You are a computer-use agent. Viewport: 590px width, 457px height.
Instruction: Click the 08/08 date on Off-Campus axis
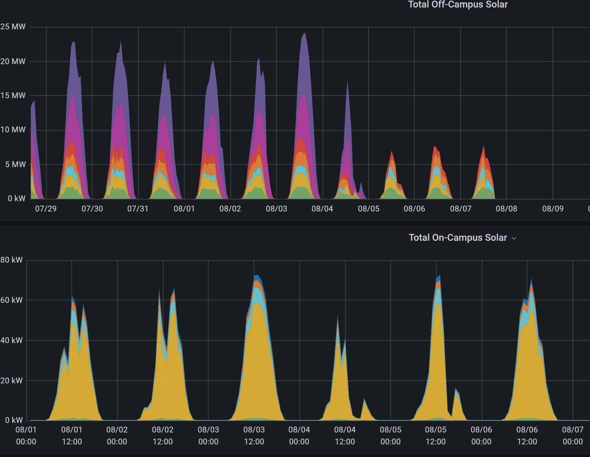506,209
